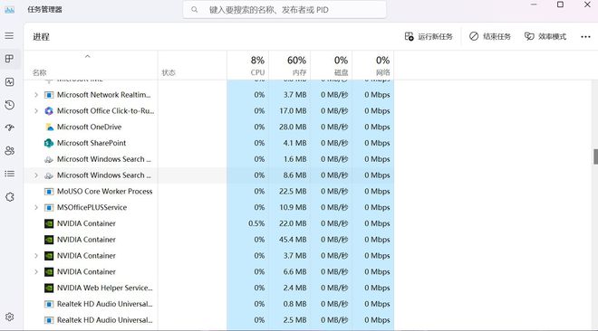This screenshot has width=598, height=331.
Task: Click the Microsoft Network Realtime icon
Action: (x=49, y=95)
